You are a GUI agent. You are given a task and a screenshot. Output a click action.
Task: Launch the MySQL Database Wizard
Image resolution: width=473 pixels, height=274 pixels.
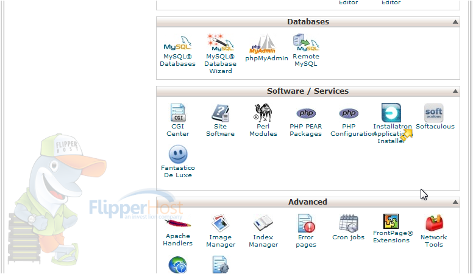point(220,42)
